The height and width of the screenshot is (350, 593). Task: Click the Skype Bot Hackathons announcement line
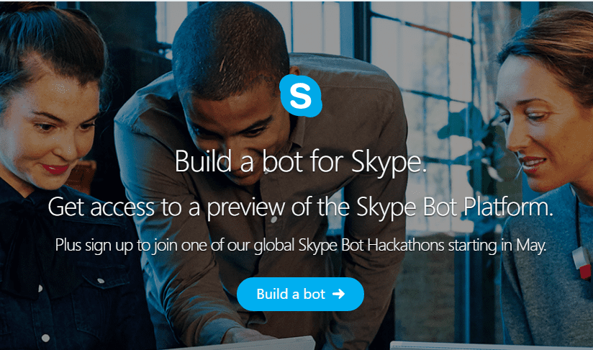coord(301,246)
